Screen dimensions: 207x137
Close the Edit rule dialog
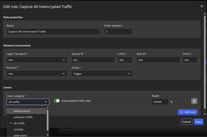pyautogui.click(x=202, y=6)
